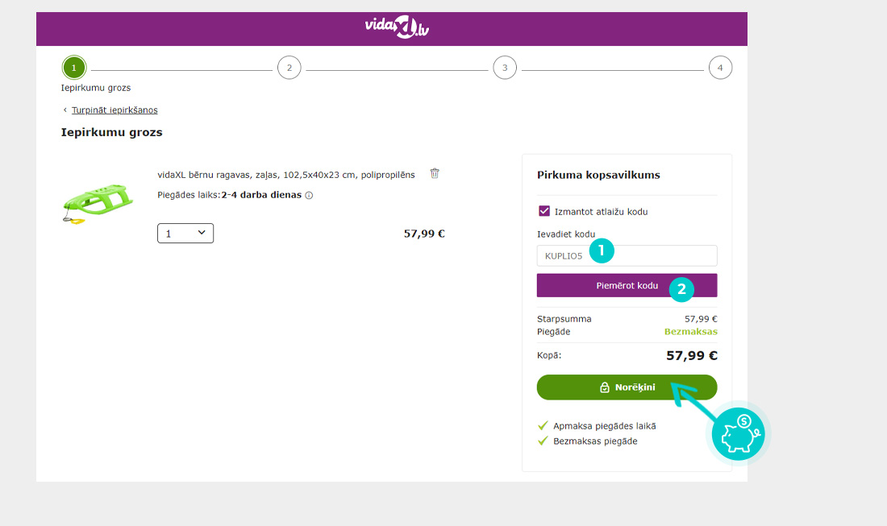Viewport: 887px width, 526px height.
Task: Follow the Turpināt iepirkšanos link
Action: (115, 110)
